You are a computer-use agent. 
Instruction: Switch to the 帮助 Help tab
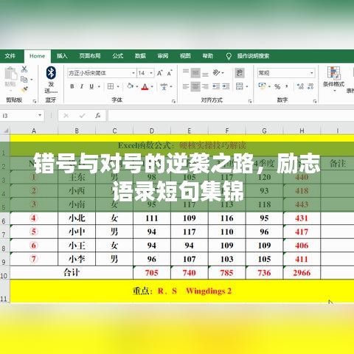point(207,56)
